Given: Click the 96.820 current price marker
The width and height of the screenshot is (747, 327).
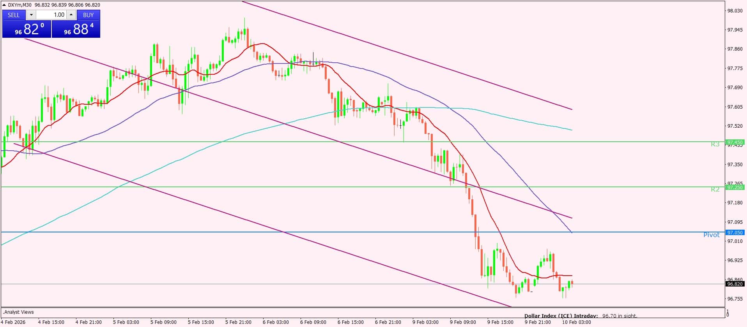Looking at the screenshot, I should (735, 284).
